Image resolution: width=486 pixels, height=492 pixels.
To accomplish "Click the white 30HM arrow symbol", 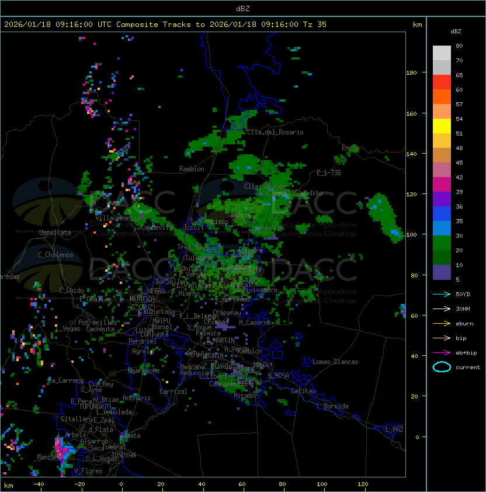I will click(442, 309).
